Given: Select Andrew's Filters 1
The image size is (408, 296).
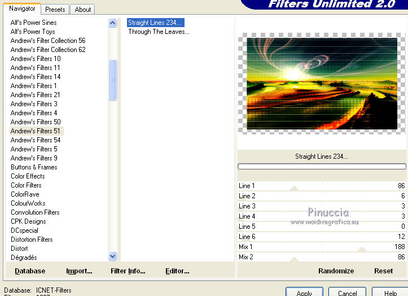Looking at the screenshot, I should pyautogui.click(x=33, y=86).
